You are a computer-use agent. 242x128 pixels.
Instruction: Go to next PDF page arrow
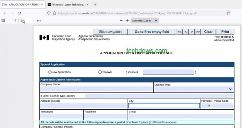click(x=21, y=20)
